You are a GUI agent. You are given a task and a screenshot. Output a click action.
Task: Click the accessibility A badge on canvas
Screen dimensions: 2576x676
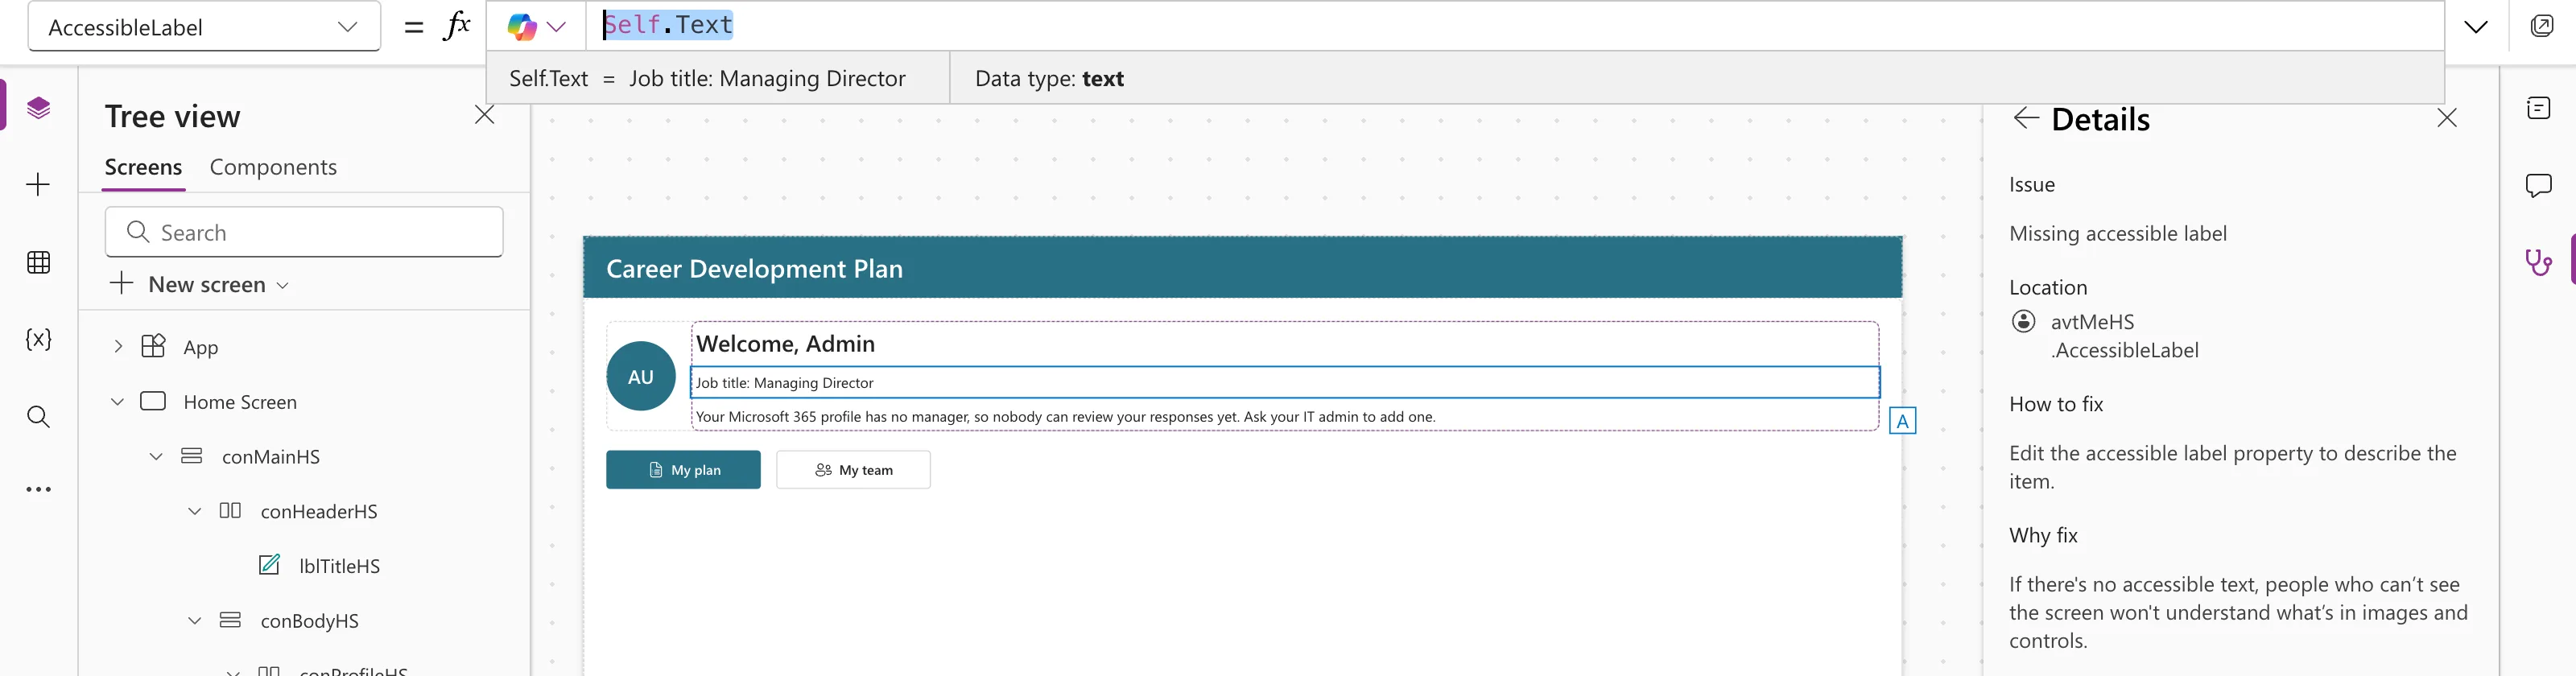pyautogui.click(x=1902, y=421)
